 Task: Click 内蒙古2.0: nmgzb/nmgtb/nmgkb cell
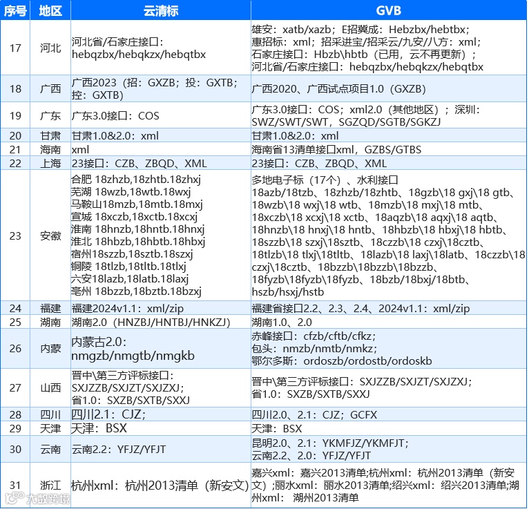(161, 349)
